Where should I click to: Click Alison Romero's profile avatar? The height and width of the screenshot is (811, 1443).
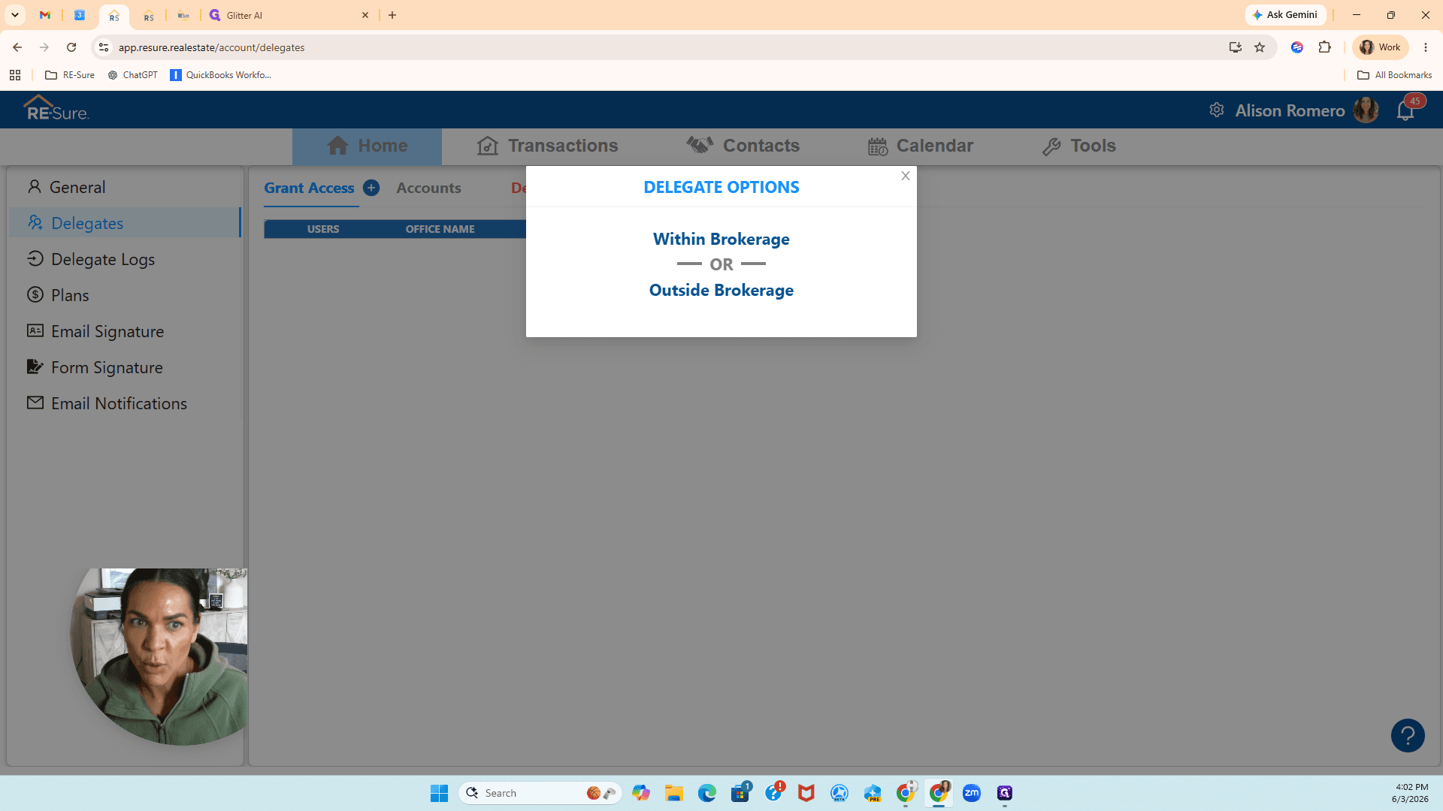click(1365, 110)
